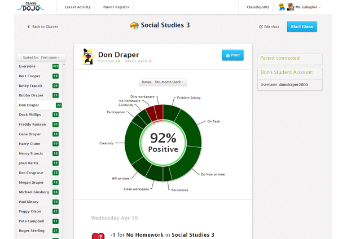This screenshot has height=239, width=347.
Task: Click the Needs work: 2 count
Action: [x=138, y=61]
